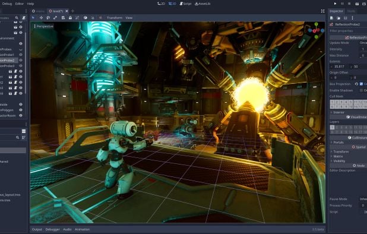Open the Debugger bottom panel
Screen dimensions: 367x234
(x=52, y=229)
